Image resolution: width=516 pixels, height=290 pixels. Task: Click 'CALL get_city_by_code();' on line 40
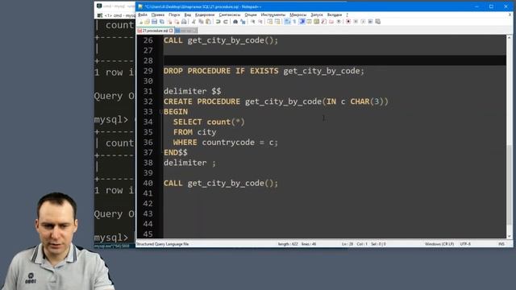[x=221, y=183]
